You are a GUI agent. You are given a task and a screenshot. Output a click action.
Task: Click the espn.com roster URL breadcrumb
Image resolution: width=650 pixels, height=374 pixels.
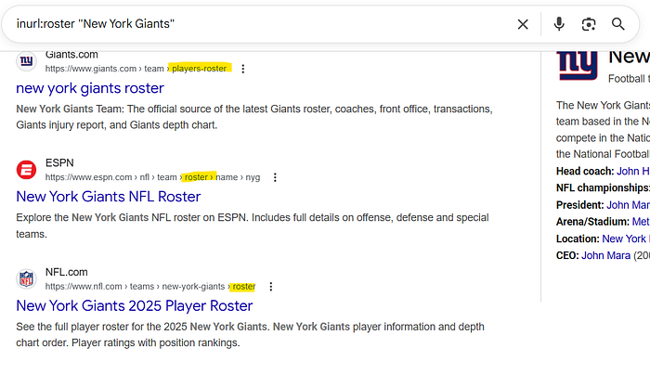coord(152,177)
